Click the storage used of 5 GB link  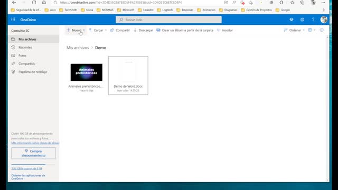coord(27,168)
